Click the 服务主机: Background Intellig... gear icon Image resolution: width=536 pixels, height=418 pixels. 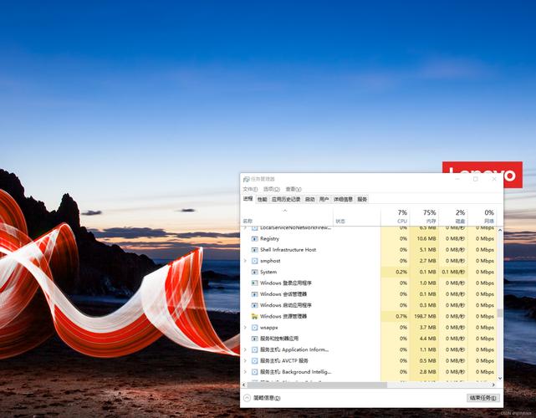point(255,372)
